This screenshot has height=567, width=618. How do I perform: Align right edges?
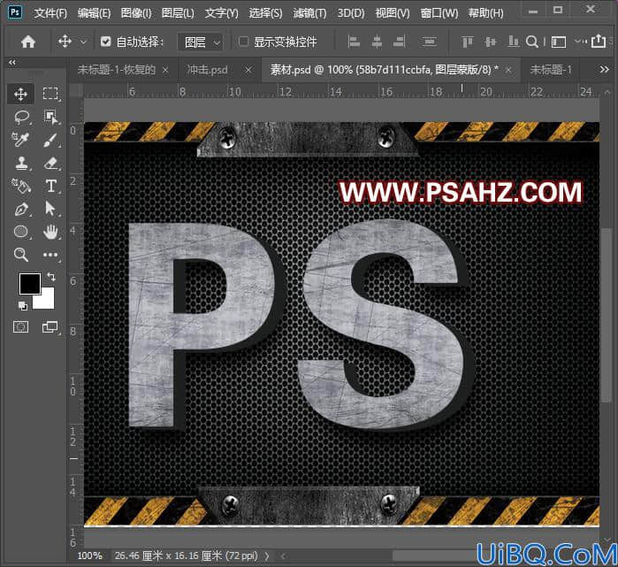400,42
